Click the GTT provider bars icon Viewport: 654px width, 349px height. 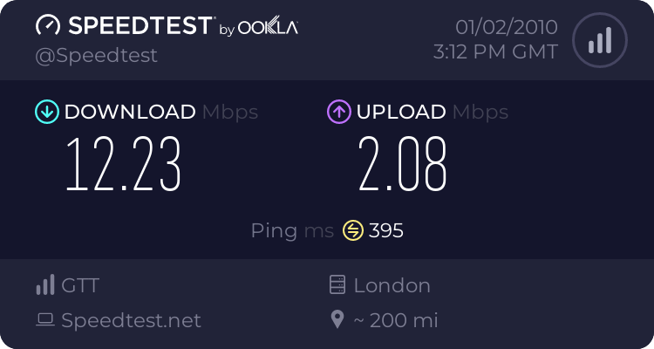44,285
